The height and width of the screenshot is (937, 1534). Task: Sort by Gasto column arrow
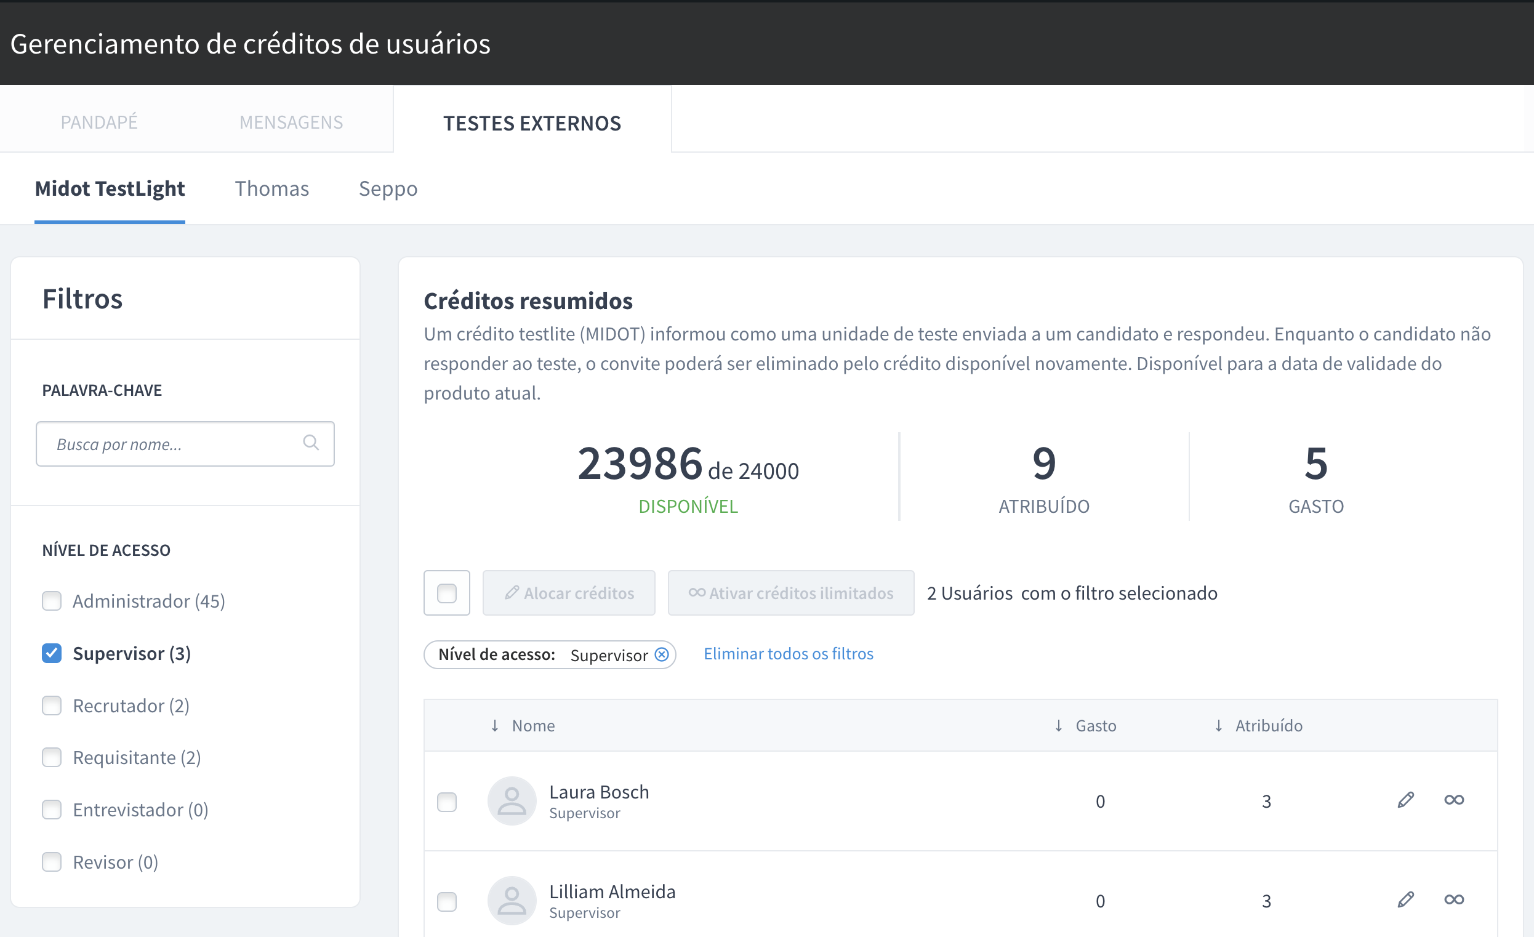(x=1058, y=726)
